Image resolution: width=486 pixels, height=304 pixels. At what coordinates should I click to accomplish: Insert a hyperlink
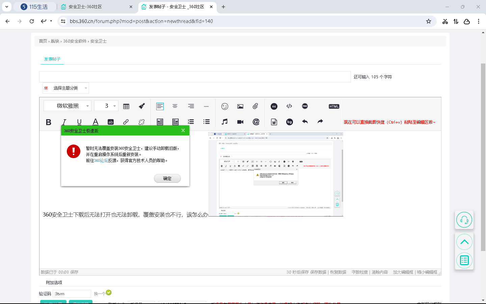click(126, 122)
